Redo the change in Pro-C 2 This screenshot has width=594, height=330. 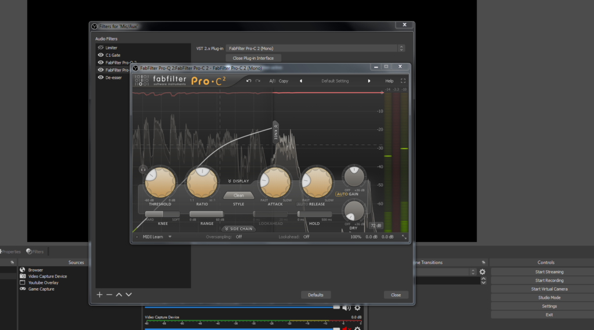[x=258, y=81]
